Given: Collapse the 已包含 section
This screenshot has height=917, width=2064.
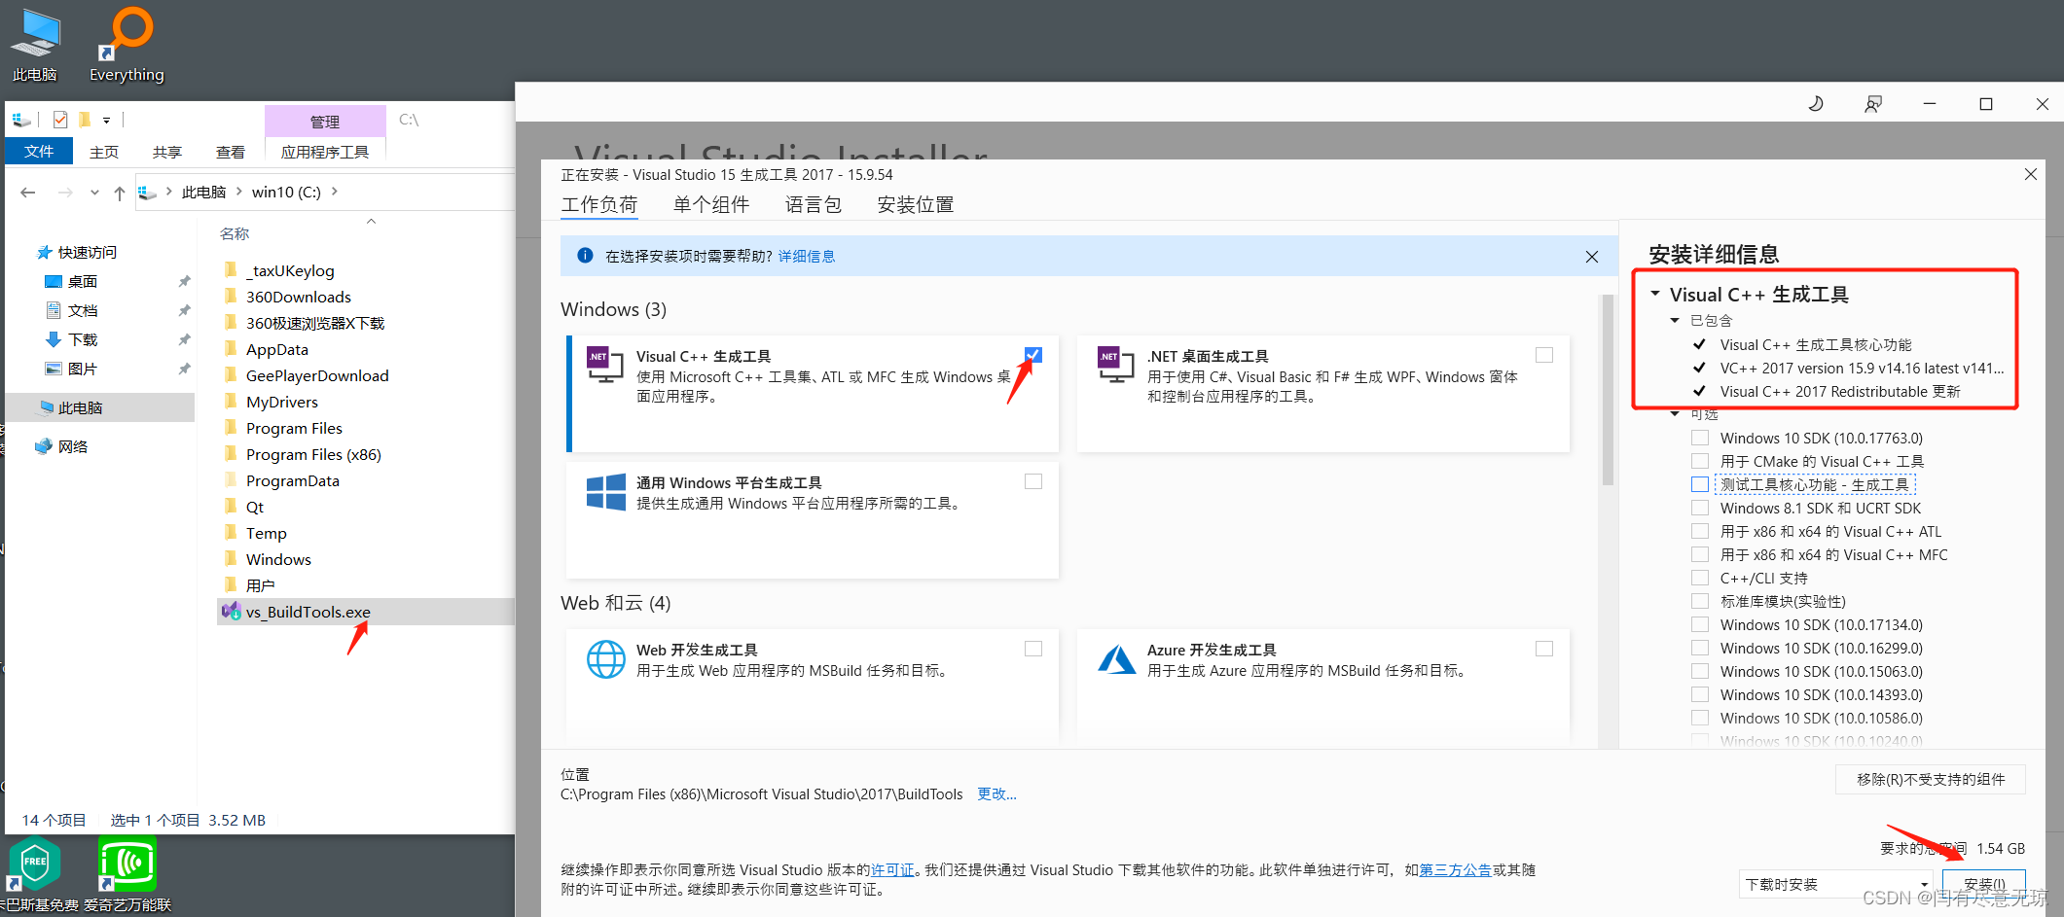Looking at the screenshot, I should (1676, 320).
